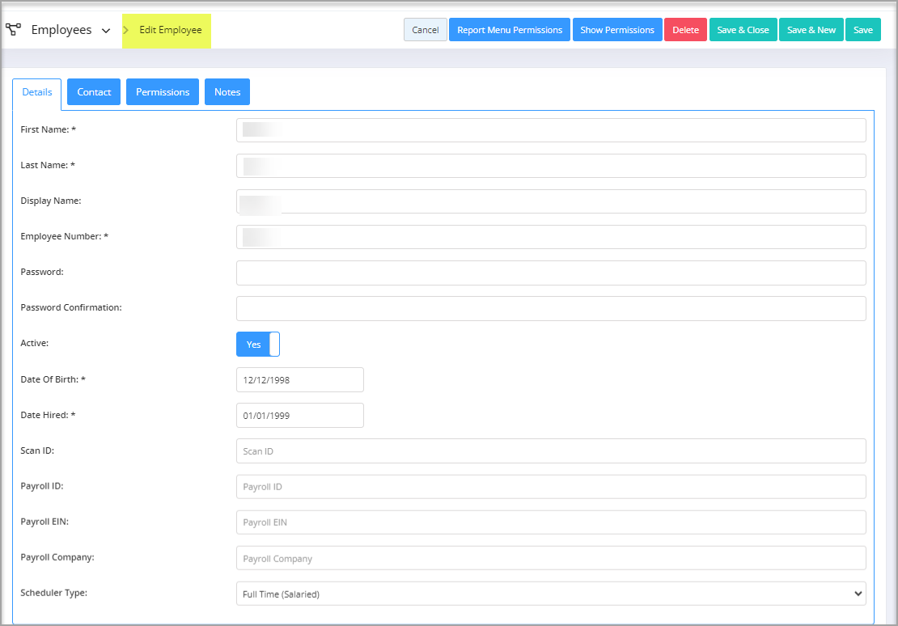Click Save & Close button
This screenshot has height=626, width=898.
point(743,30)
